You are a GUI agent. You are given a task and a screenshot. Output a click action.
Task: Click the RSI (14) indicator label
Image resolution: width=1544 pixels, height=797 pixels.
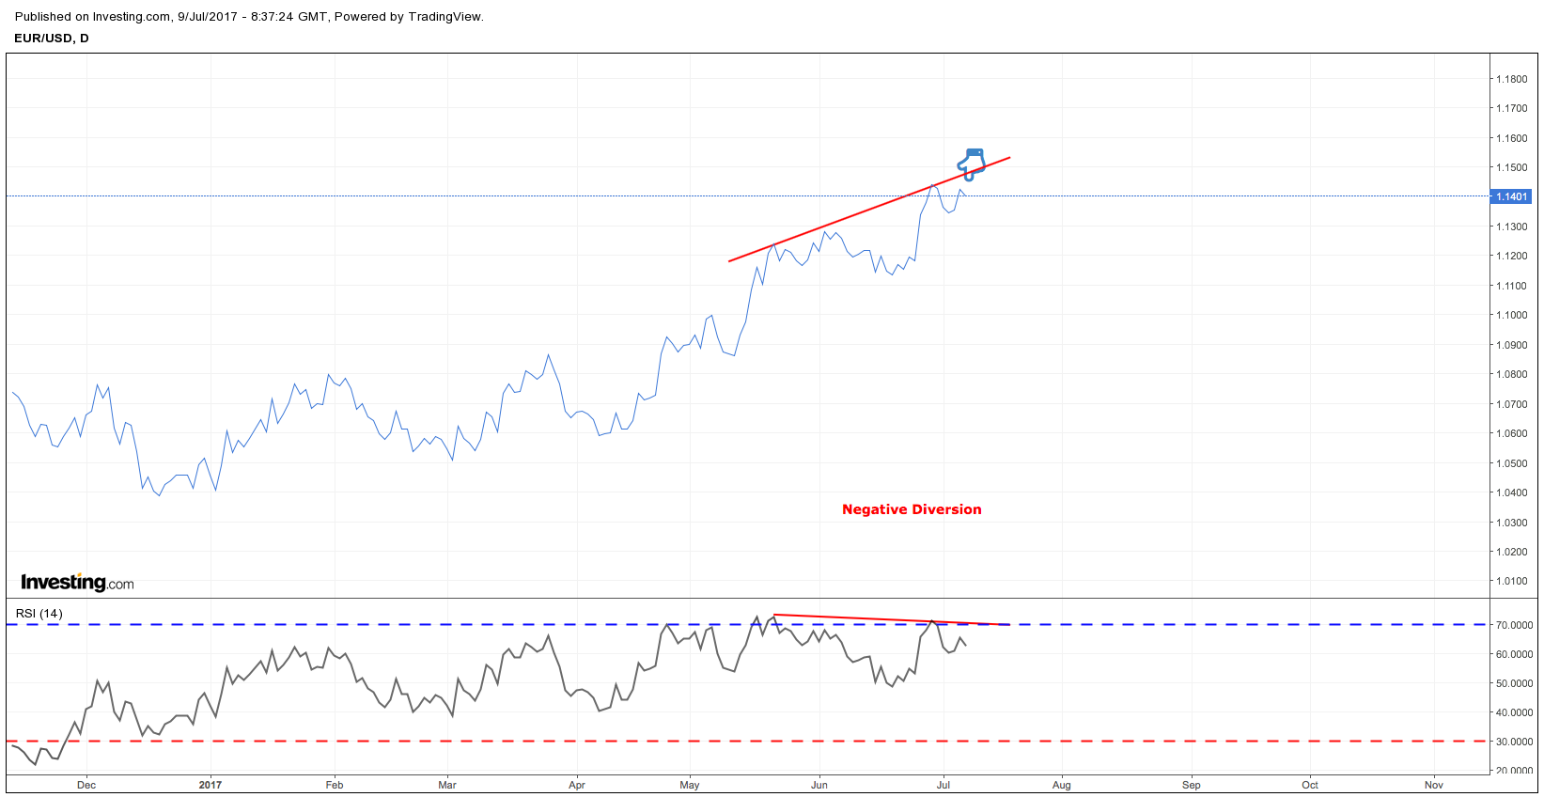(39, 614)
